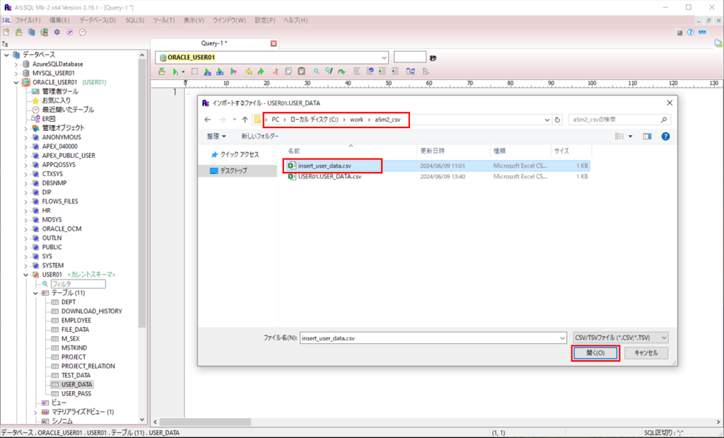Click the 開く(O) button
Viewport: 724px width, 438px height.
pyautogui.click(x=595, y=353)
